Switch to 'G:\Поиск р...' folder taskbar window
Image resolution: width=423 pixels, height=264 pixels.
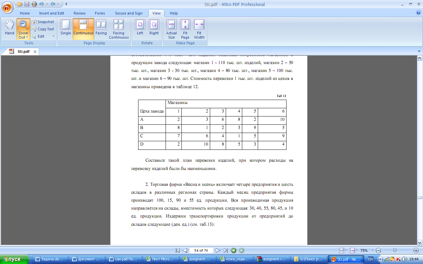tap(309, 259)
